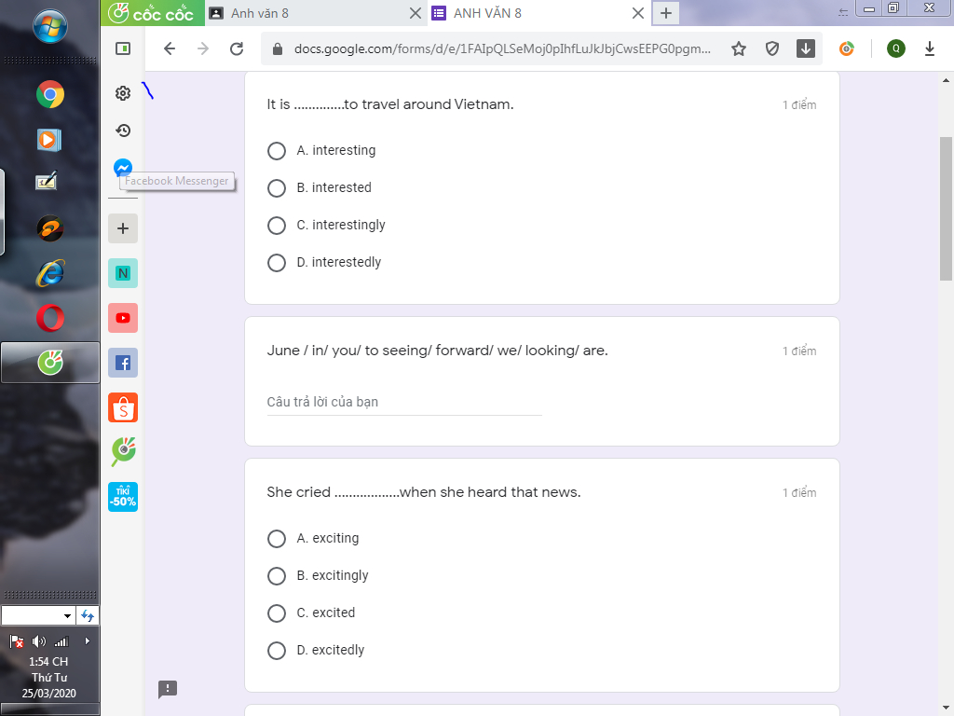954x716 pixels.
Task: Expand hidden system tray icons
Action: tap(87, 641)
